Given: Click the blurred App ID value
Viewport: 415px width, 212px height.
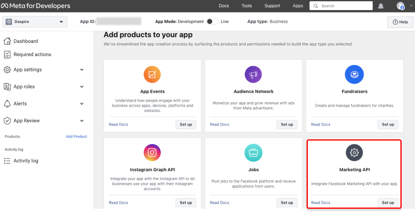Looking at the screenshot, I should pos(119,21).
